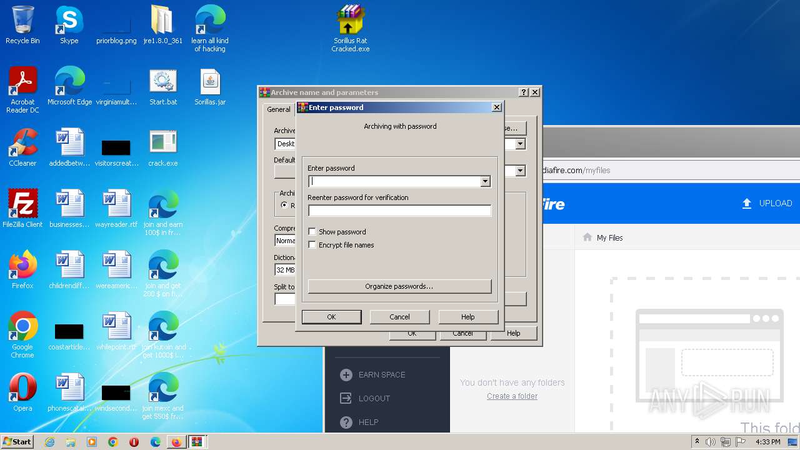The image size is (800, 450).
Task: Select the priorblog.png desktop file
Action: pyautogui.click(x=116, y=25)
